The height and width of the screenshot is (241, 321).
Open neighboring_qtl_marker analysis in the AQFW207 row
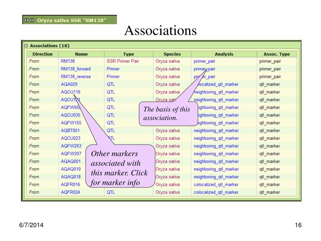coord(216,154)
